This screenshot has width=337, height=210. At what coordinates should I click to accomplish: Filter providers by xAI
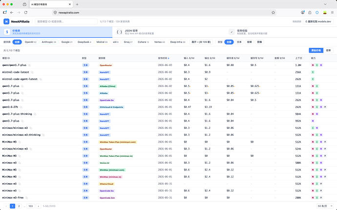point(116,42)
